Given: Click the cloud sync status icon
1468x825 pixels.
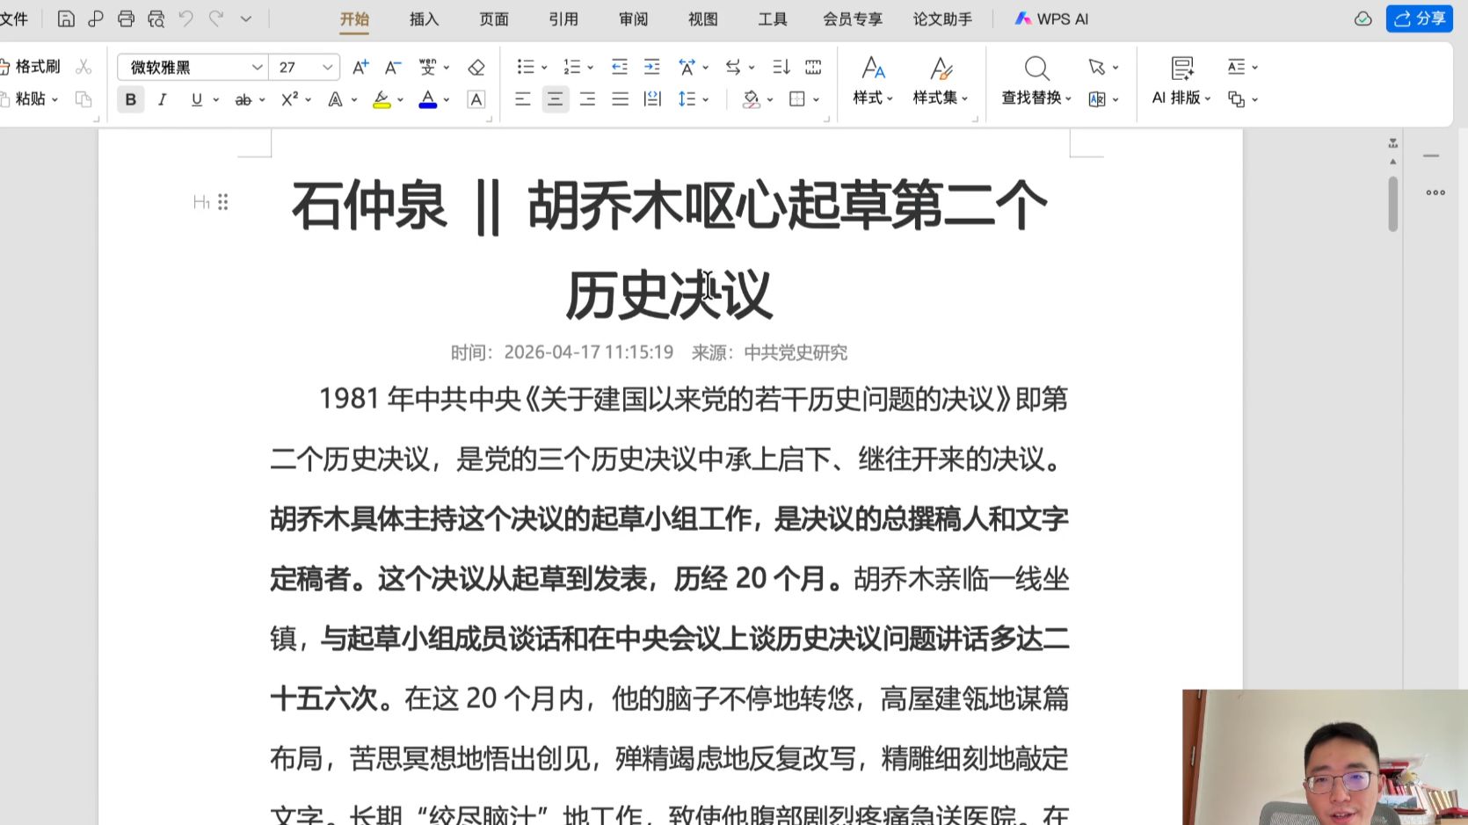Looking at the screenshot, I should [1363, 18].
